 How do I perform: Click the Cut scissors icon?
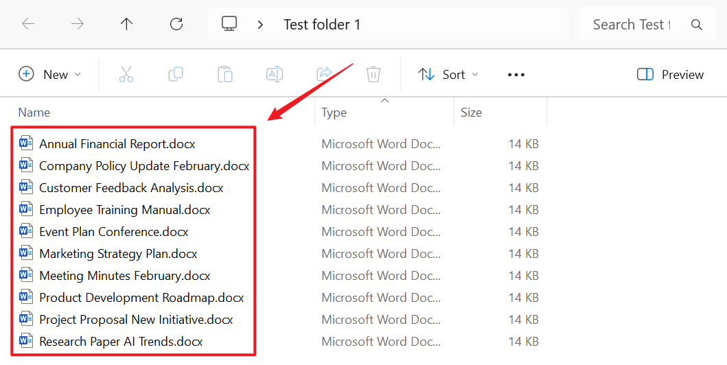coord(126,74)
